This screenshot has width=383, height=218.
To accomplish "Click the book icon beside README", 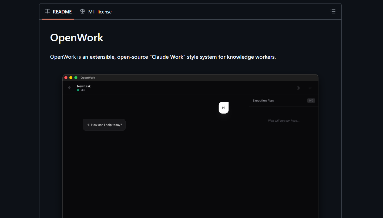I will click(x=47, y=11).
